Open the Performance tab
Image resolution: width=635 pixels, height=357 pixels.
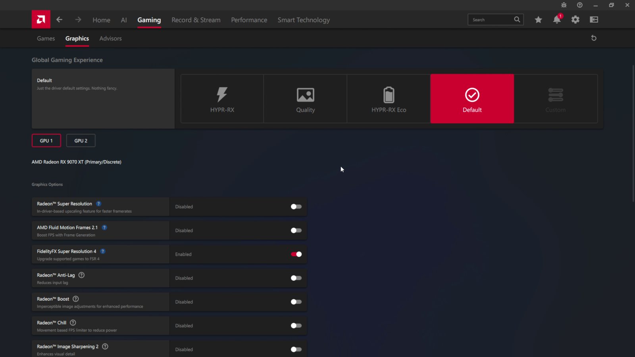(249, 20)
